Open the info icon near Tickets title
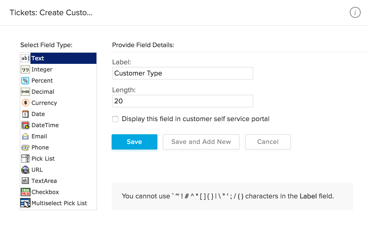The height and width of the screenshot is (227, 368). [x=355, y=12]
